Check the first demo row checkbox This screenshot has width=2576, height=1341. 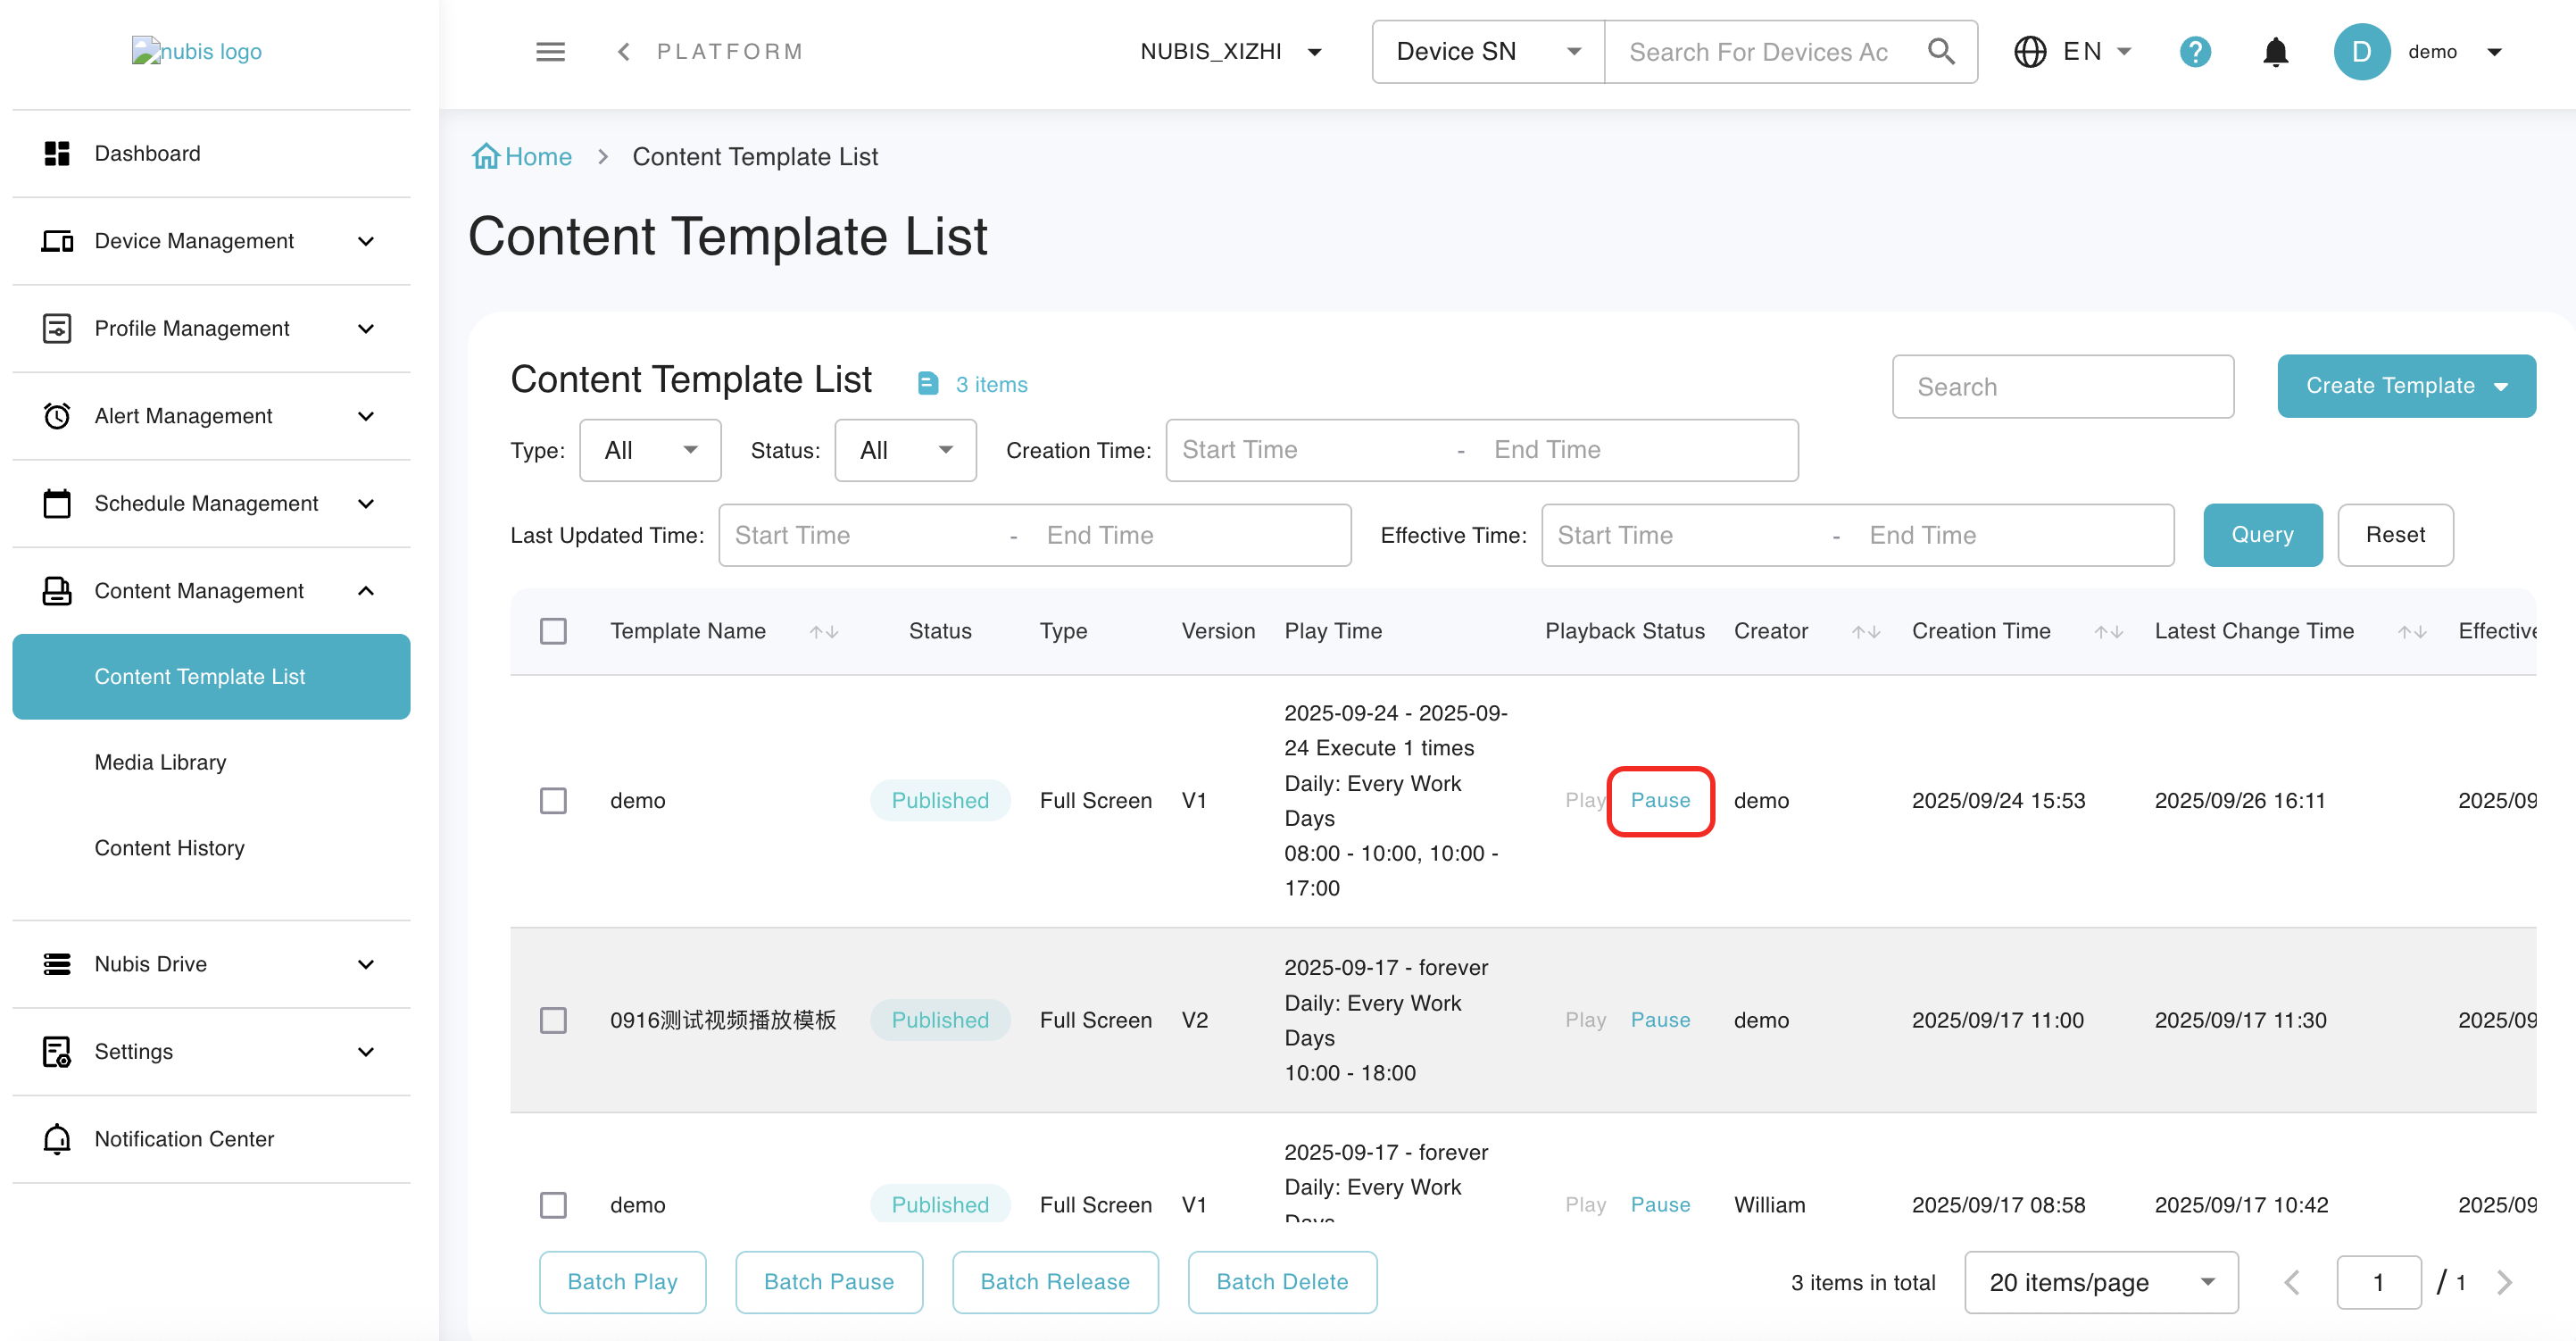point(553,801)
